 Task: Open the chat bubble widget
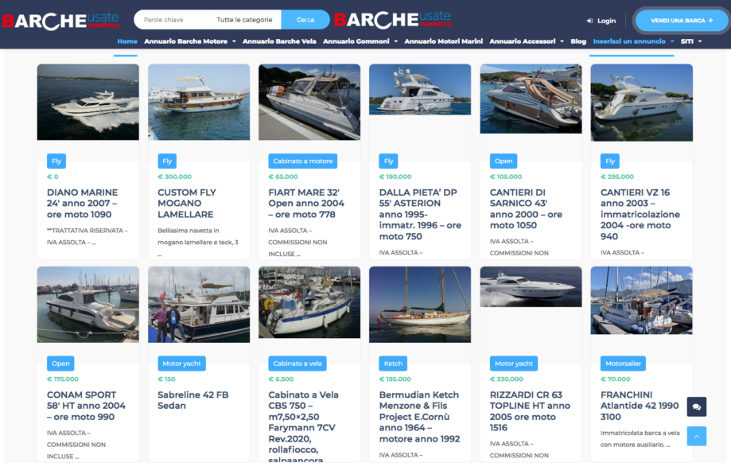tap(696, 407)
